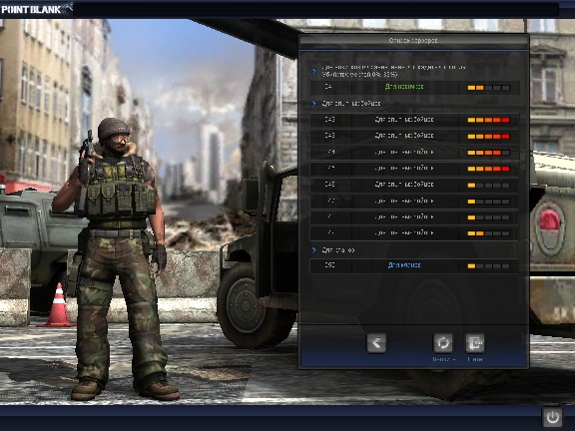
Task: Click the power icon in the bottom bar
Action: (552, 417)
